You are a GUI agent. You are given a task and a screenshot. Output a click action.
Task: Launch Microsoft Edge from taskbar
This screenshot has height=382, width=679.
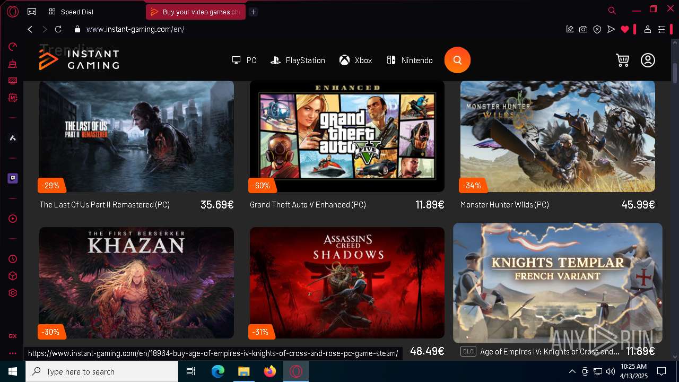point(218,371)
